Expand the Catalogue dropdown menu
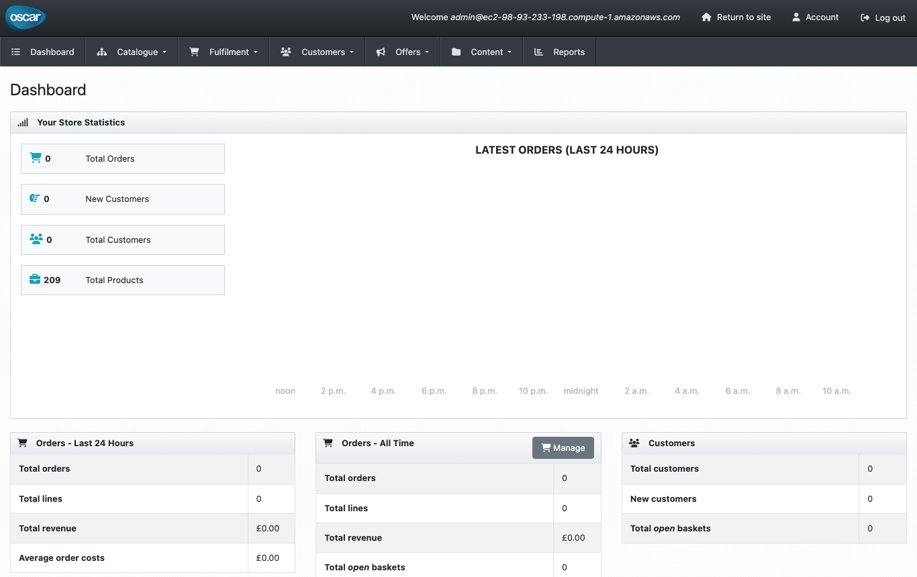This screenshot has width=917, height=577. point(132,52)
